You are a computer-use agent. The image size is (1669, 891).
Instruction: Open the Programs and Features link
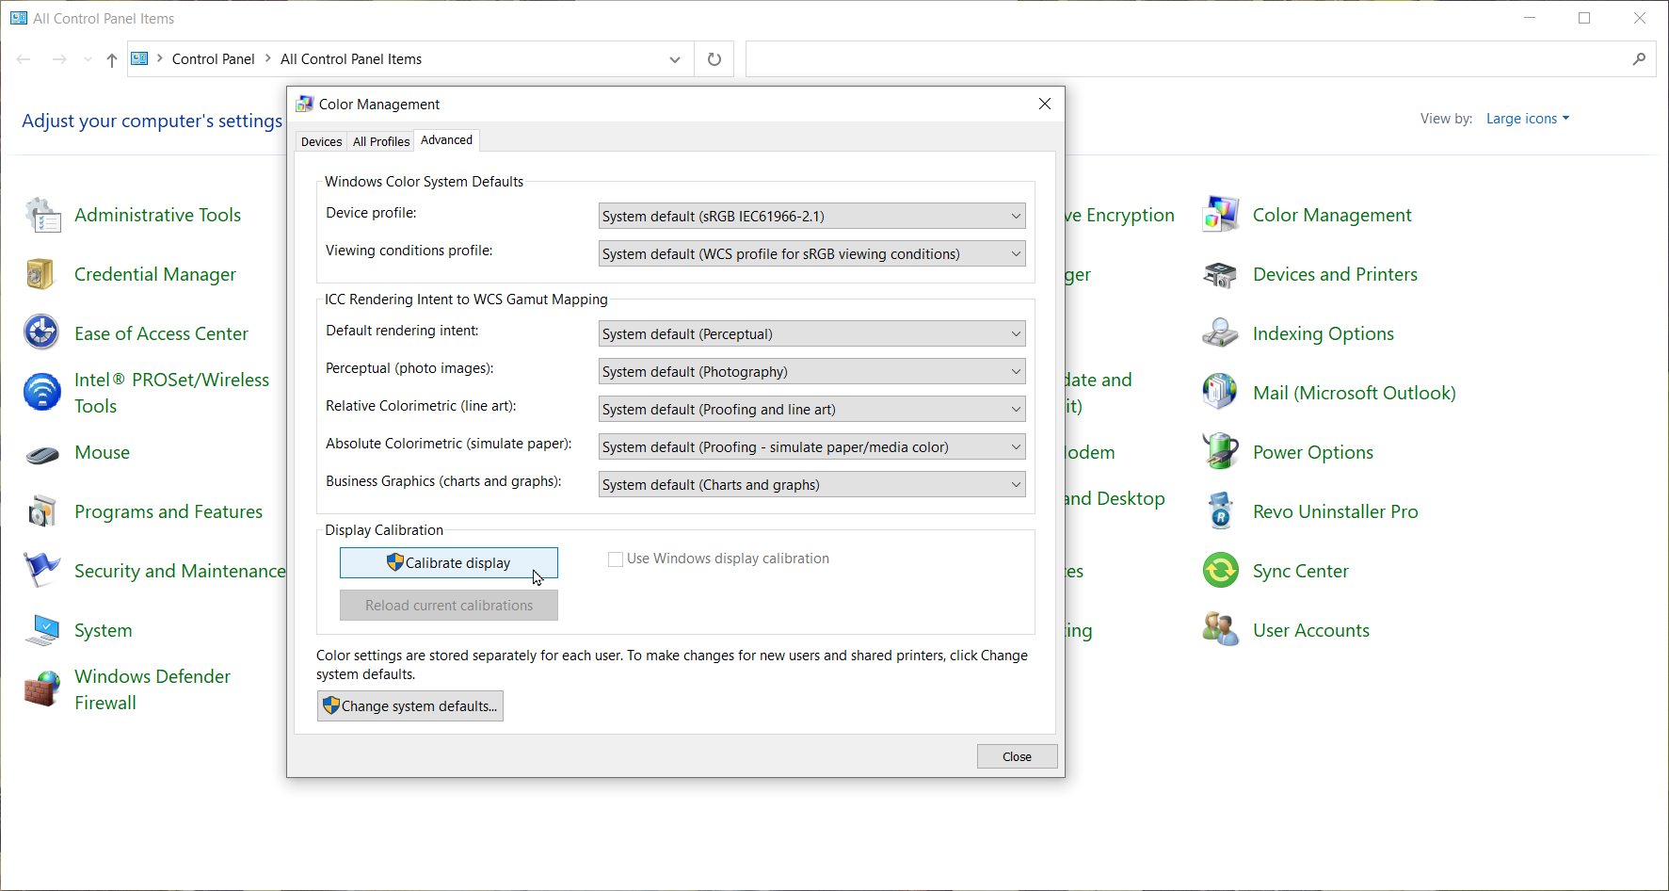point(169,511)
